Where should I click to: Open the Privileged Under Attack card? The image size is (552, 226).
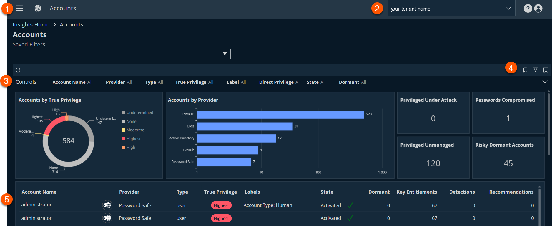click(x=433, y=113)
